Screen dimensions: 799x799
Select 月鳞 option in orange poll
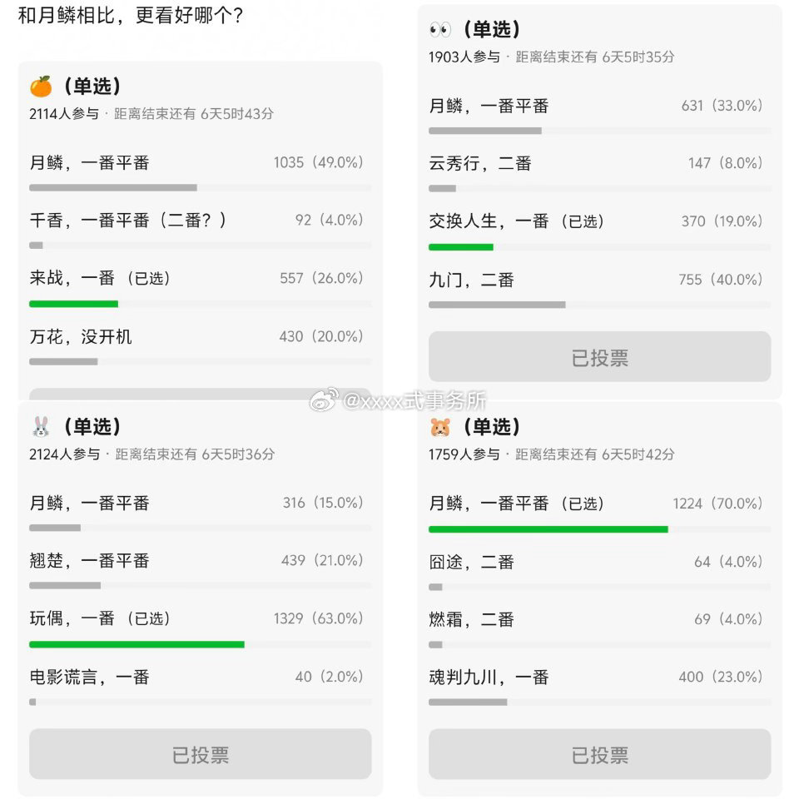point(90,163)
